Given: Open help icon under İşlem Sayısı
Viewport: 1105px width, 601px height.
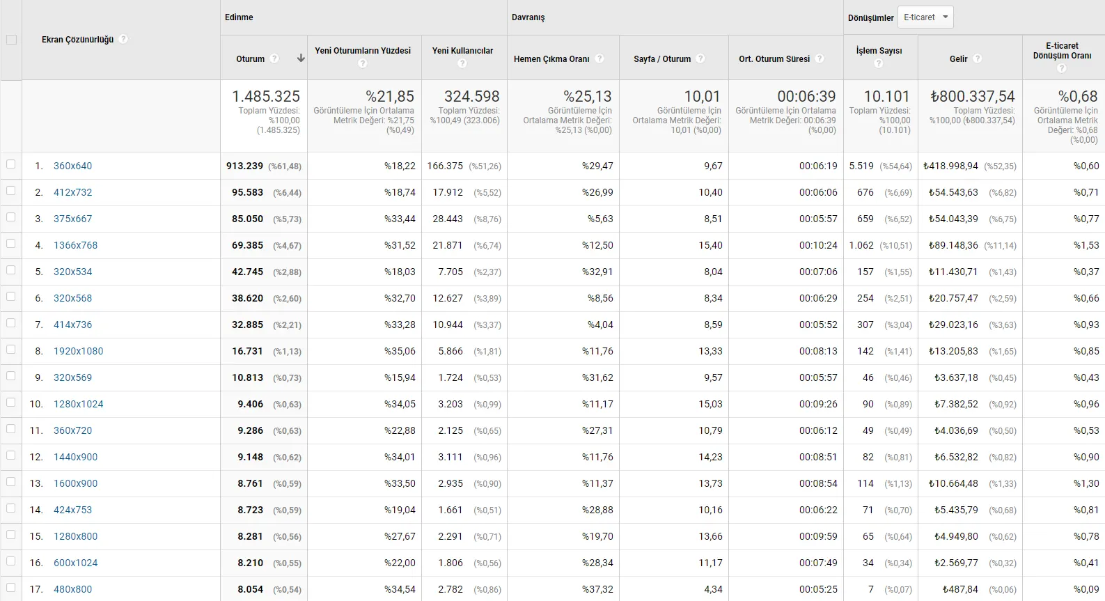Looking at the screenshot, I should coord(879,63).
